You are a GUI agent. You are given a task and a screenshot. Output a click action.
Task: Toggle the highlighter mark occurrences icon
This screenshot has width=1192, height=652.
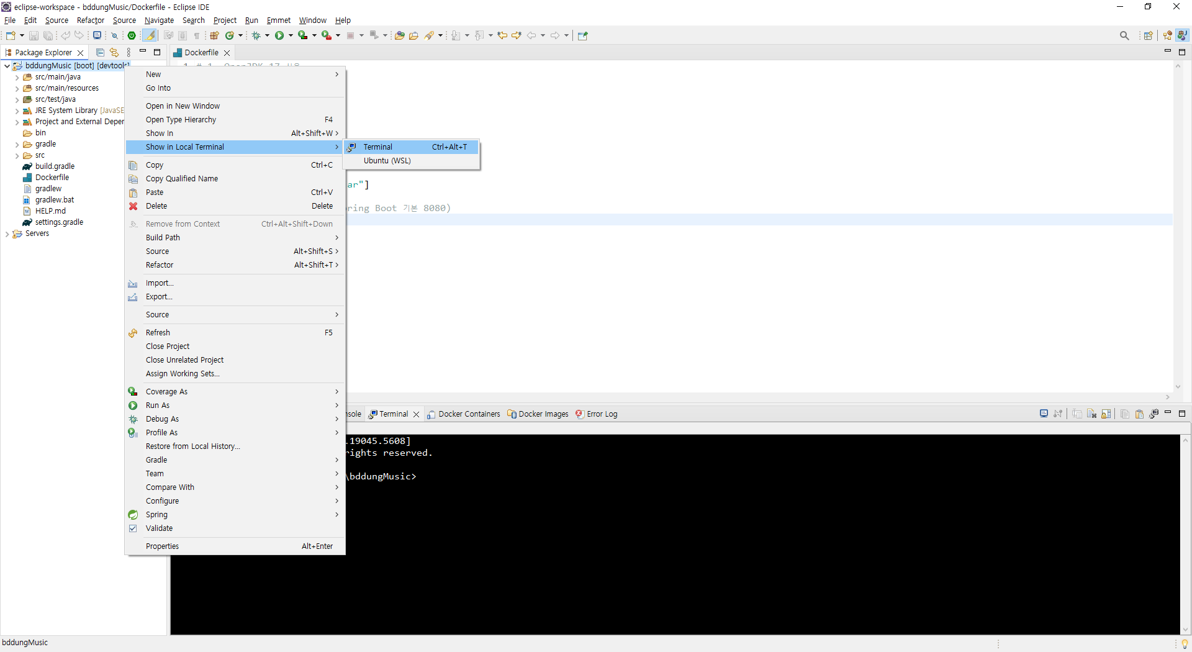(x=150, y=35)
